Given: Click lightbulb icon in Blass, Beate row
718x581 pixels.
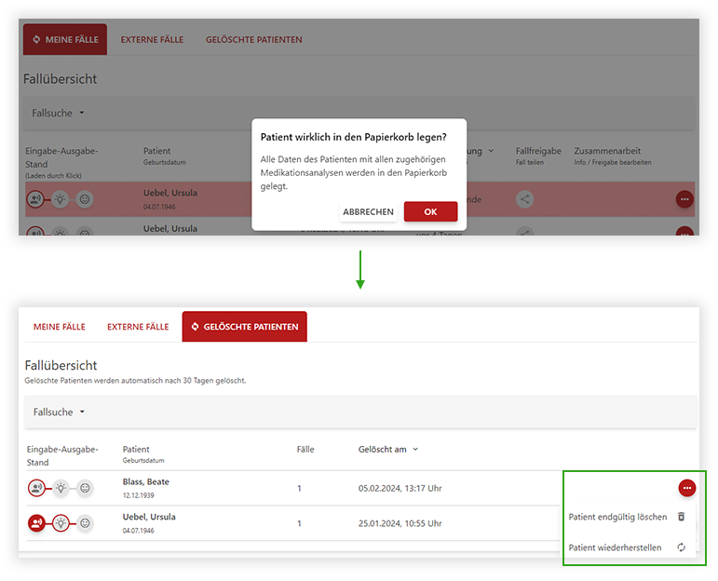Looking at the screenshot, I should 61,487.
